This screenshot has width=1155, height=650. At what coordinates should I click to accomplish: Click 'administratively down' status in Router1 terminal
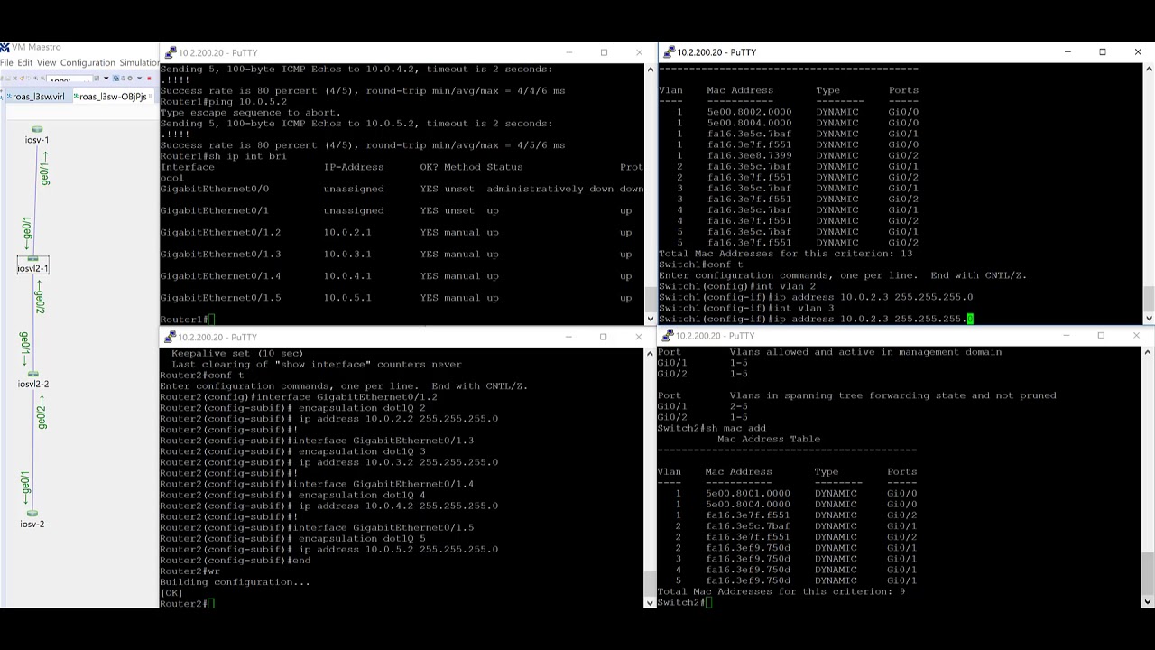pyautogui.click(x=551, y=189)
